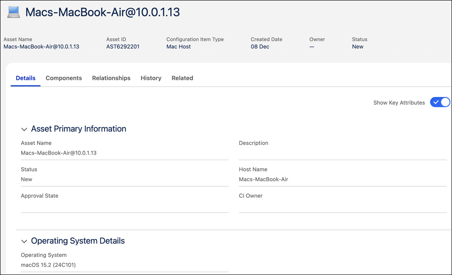
Task: Click the AST6292201 asset ID value
Action: (123, 46)
